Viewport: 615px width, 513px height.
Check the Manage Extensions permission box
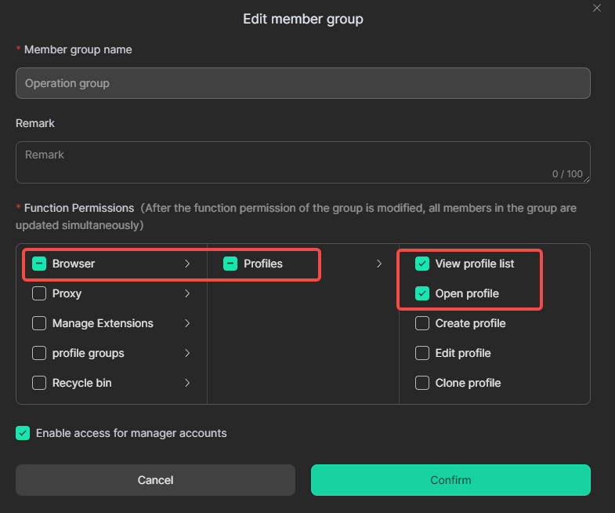click(x=39, y=323)
